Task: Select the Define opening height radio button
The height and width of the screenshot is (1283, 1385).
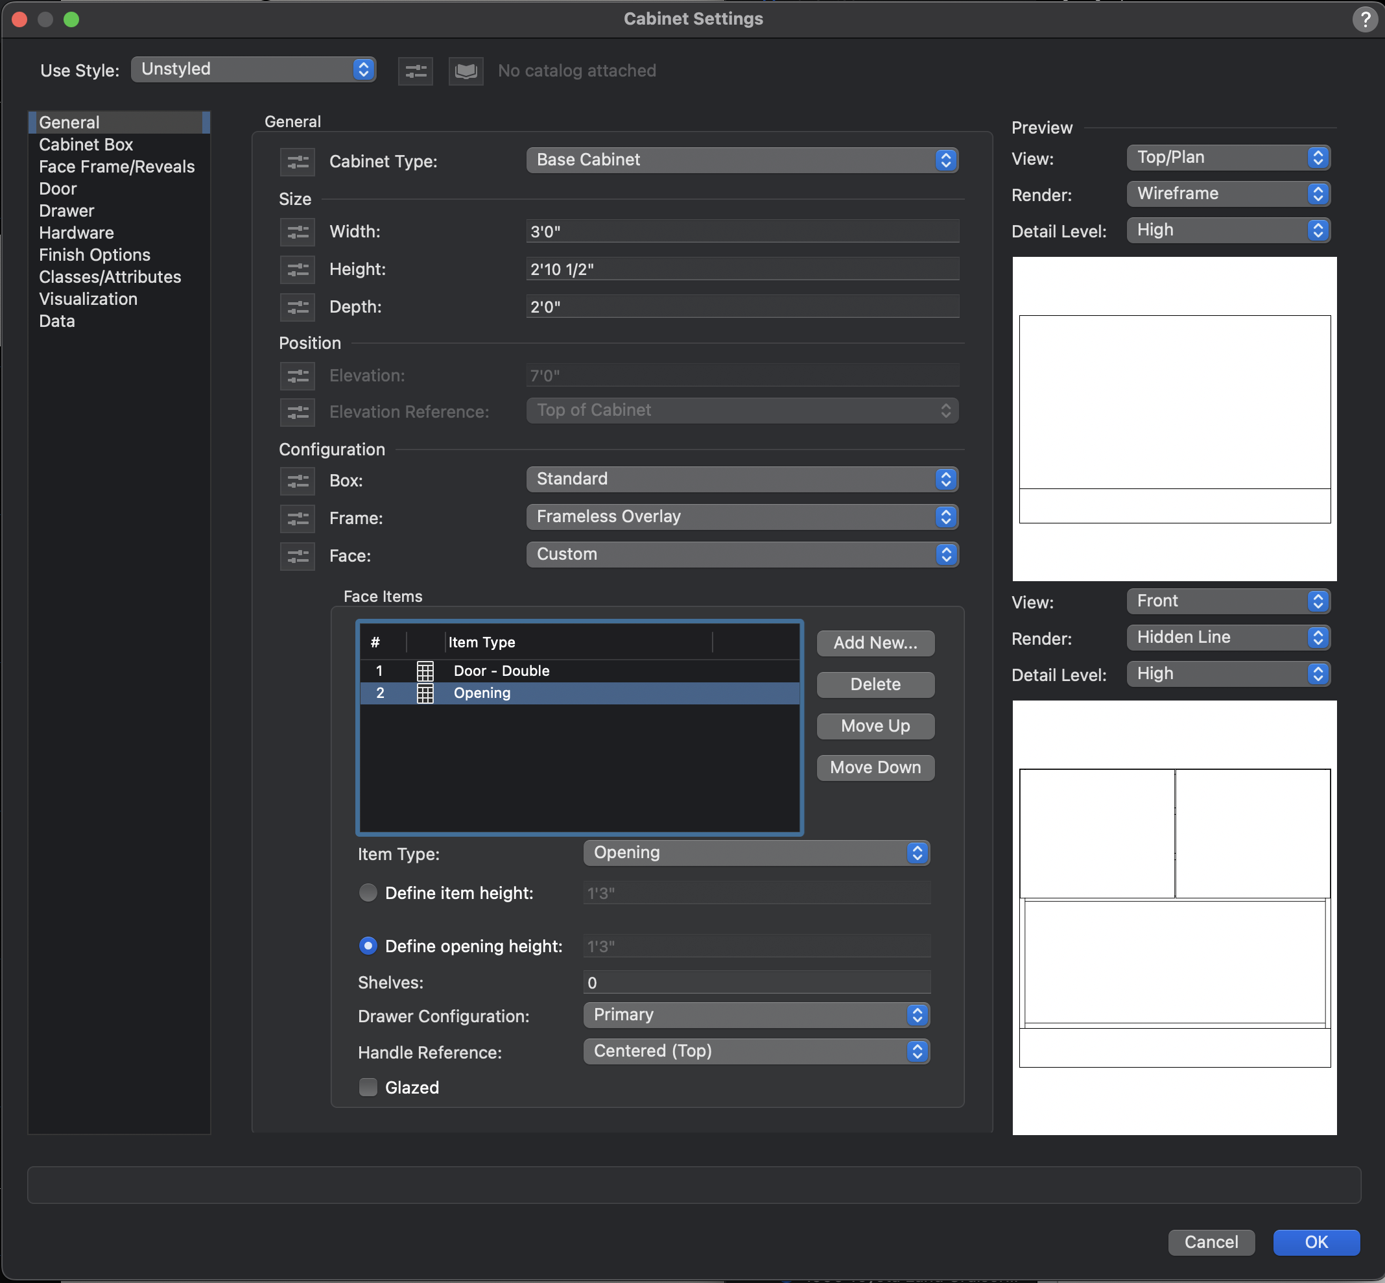Action: click(x=368, y=945)
